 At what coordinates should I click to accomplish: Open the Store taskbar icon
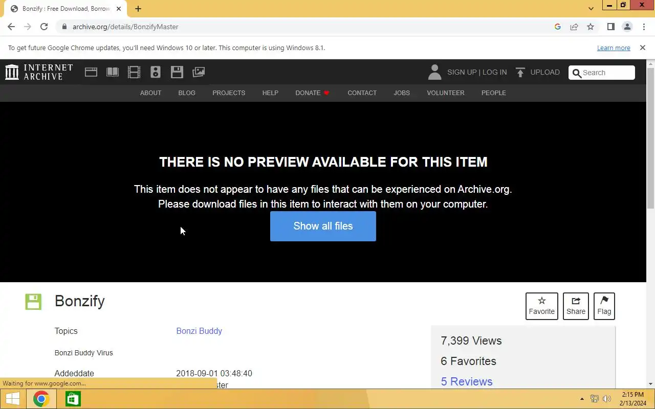coord(73,399)
